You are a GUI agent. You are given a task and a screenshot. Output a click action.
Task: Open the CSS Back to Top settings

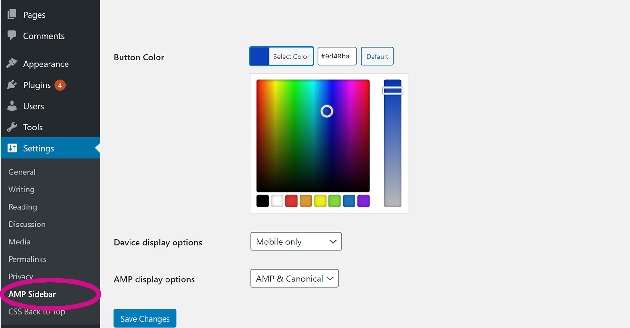[x=37, y=311]
